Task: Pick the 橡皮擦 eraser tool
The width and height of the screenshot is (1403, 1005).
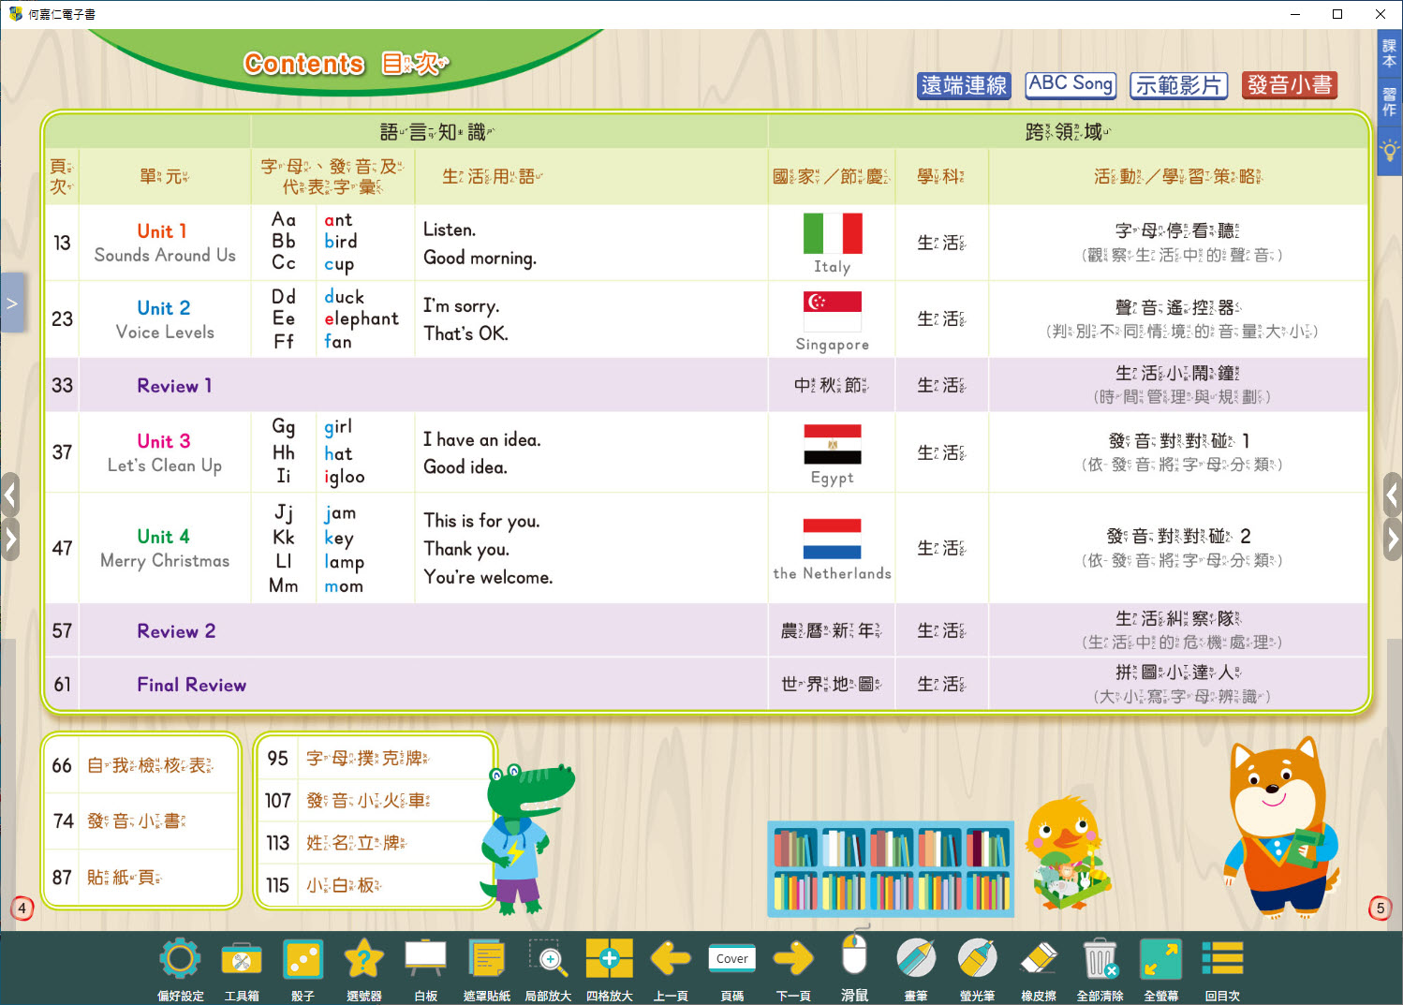Action: coord(1038,959)
